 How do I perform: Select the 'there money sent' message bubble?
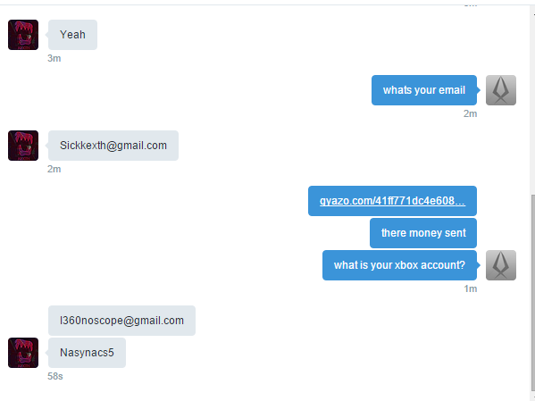tap(423, 233)
